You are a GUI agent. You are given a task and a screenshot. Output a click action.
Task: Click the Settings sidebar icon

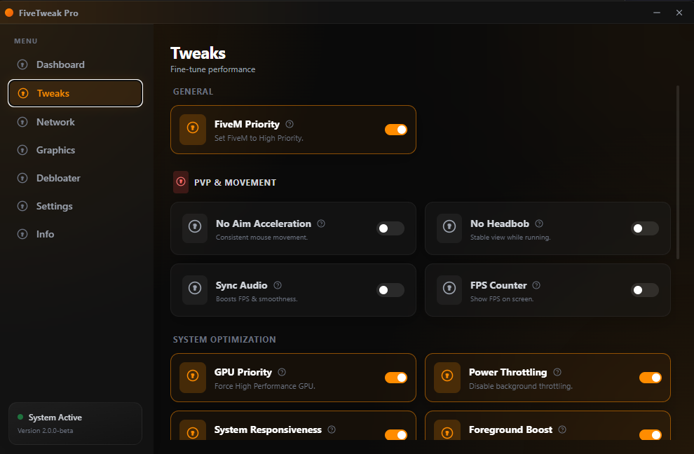22,206
